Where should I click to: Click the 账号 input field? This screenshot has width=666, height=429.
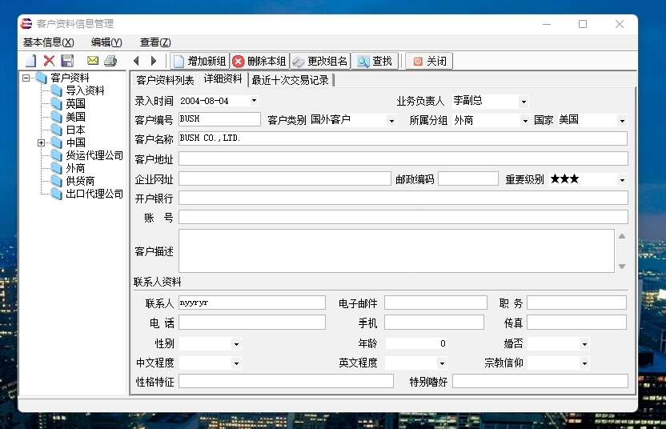pyautogui.click(x=403, y=217)
